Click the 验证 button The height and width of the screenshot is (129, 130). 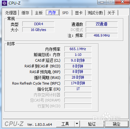92,124
